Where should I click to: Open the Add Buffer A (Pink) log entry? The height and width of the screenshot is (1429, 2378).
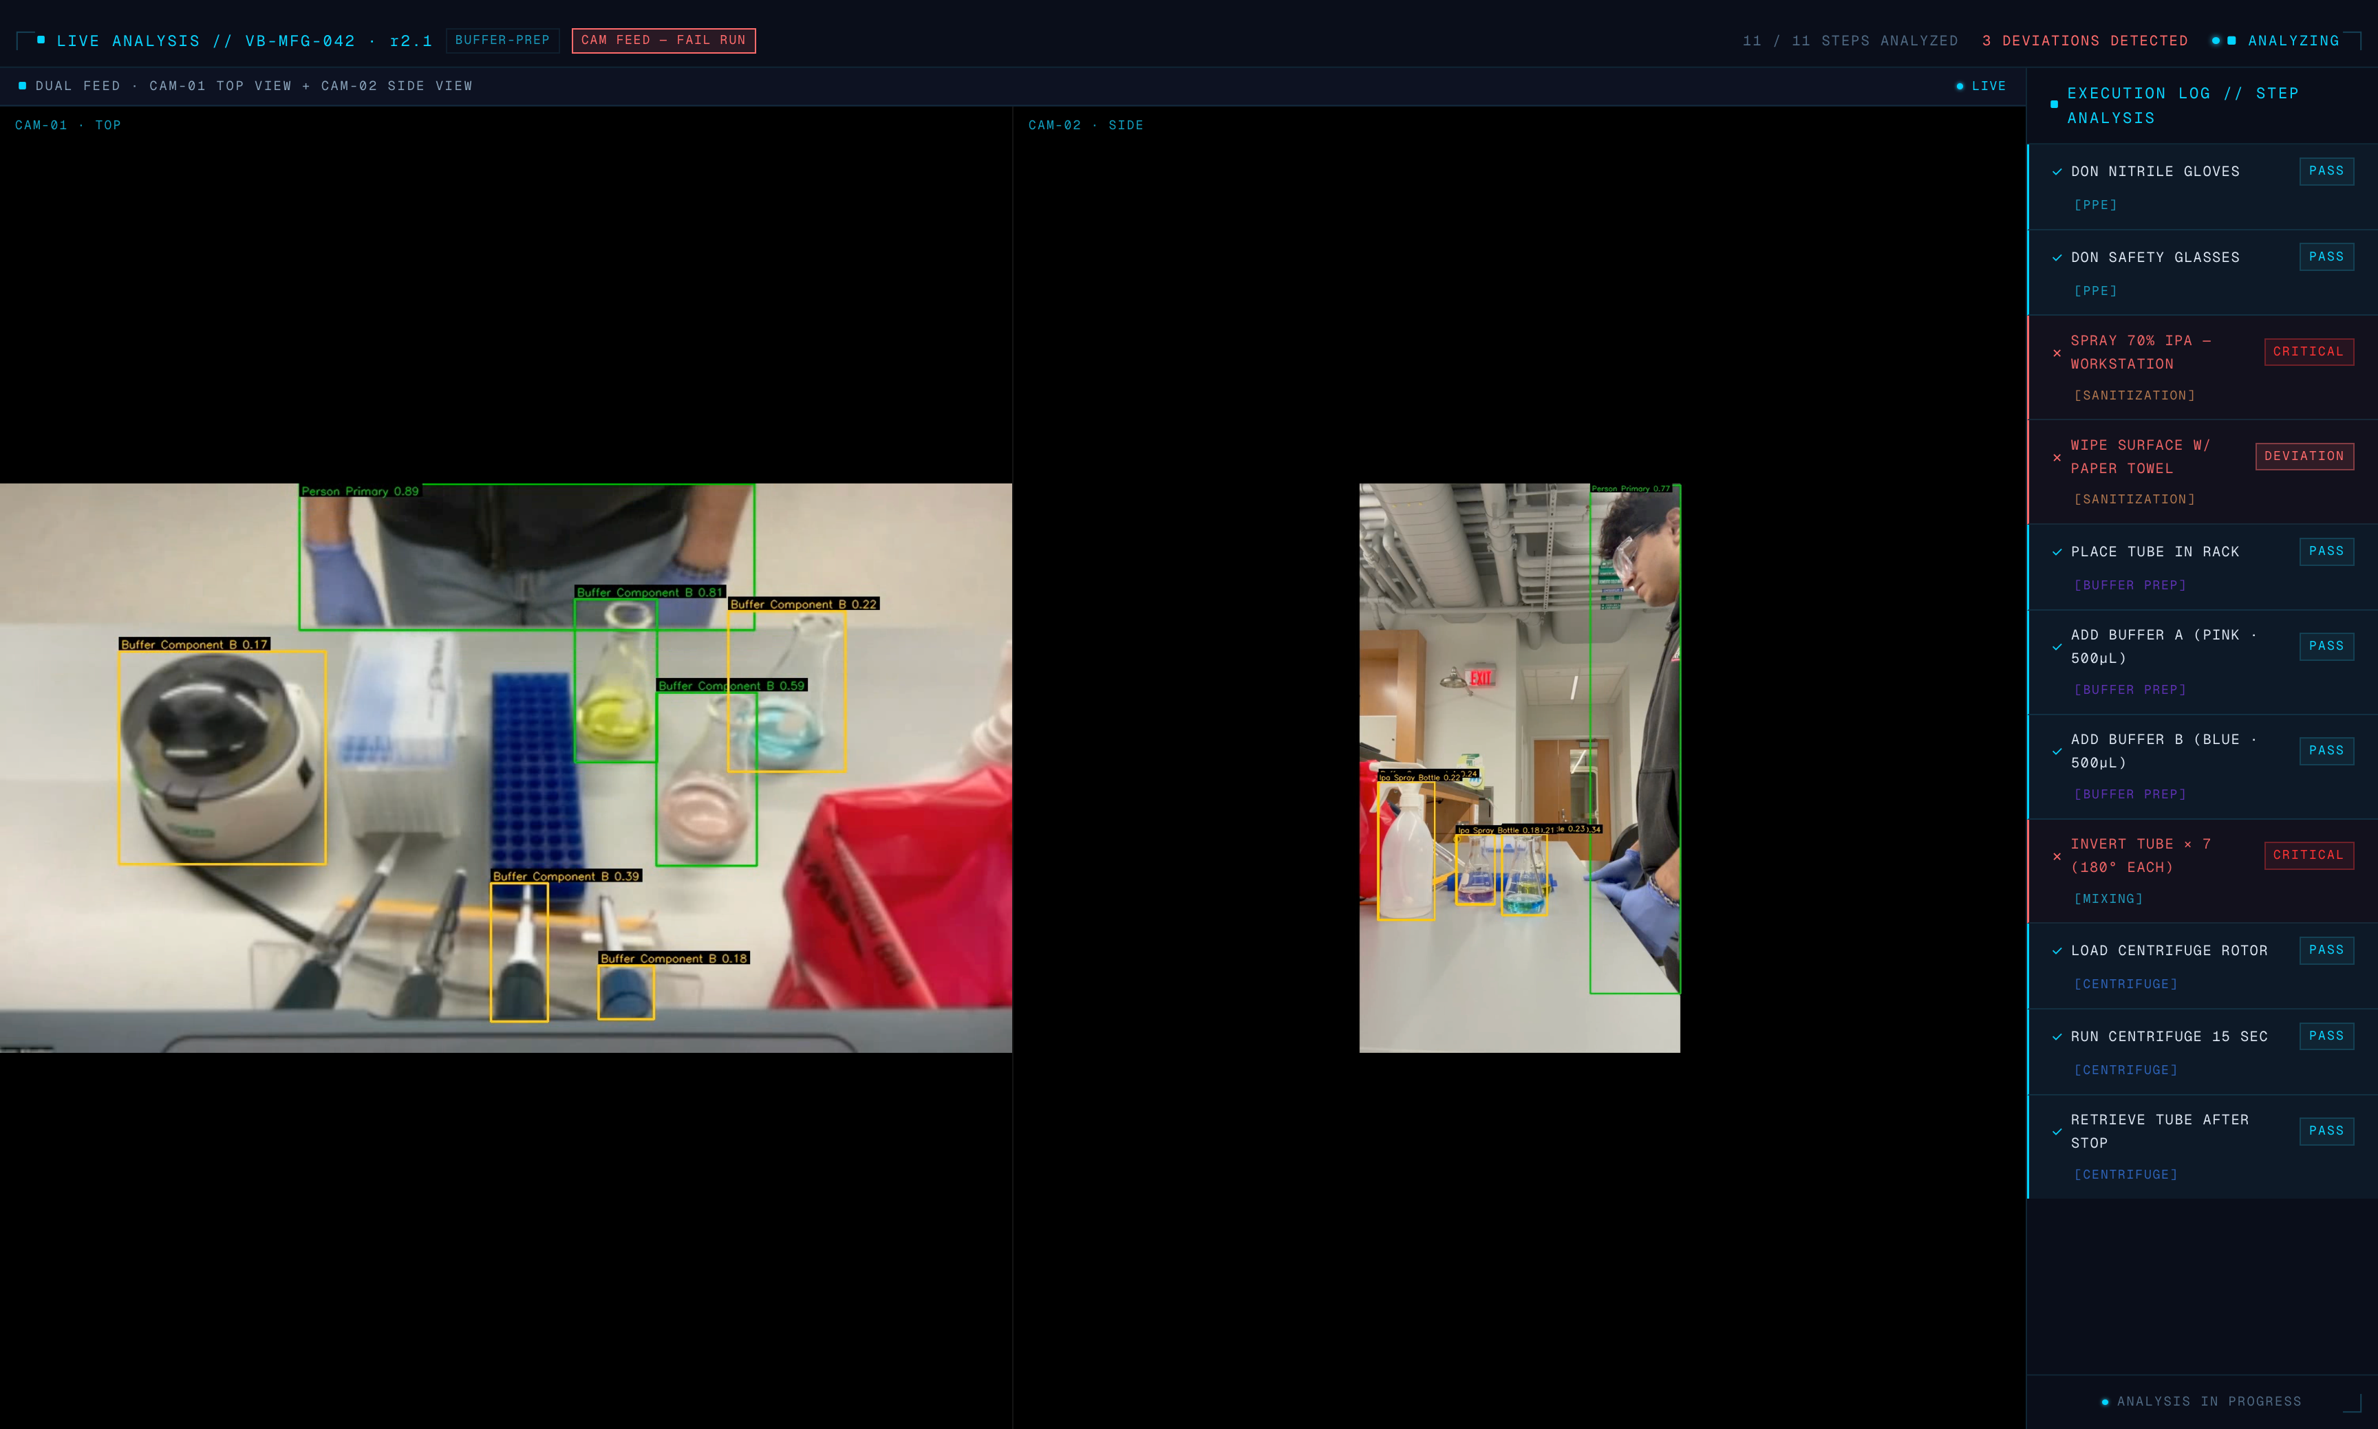click(2163, 647)
